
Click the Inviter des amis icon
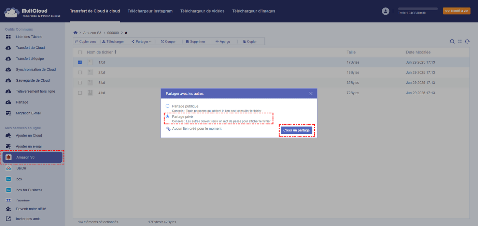pos(9,219)
